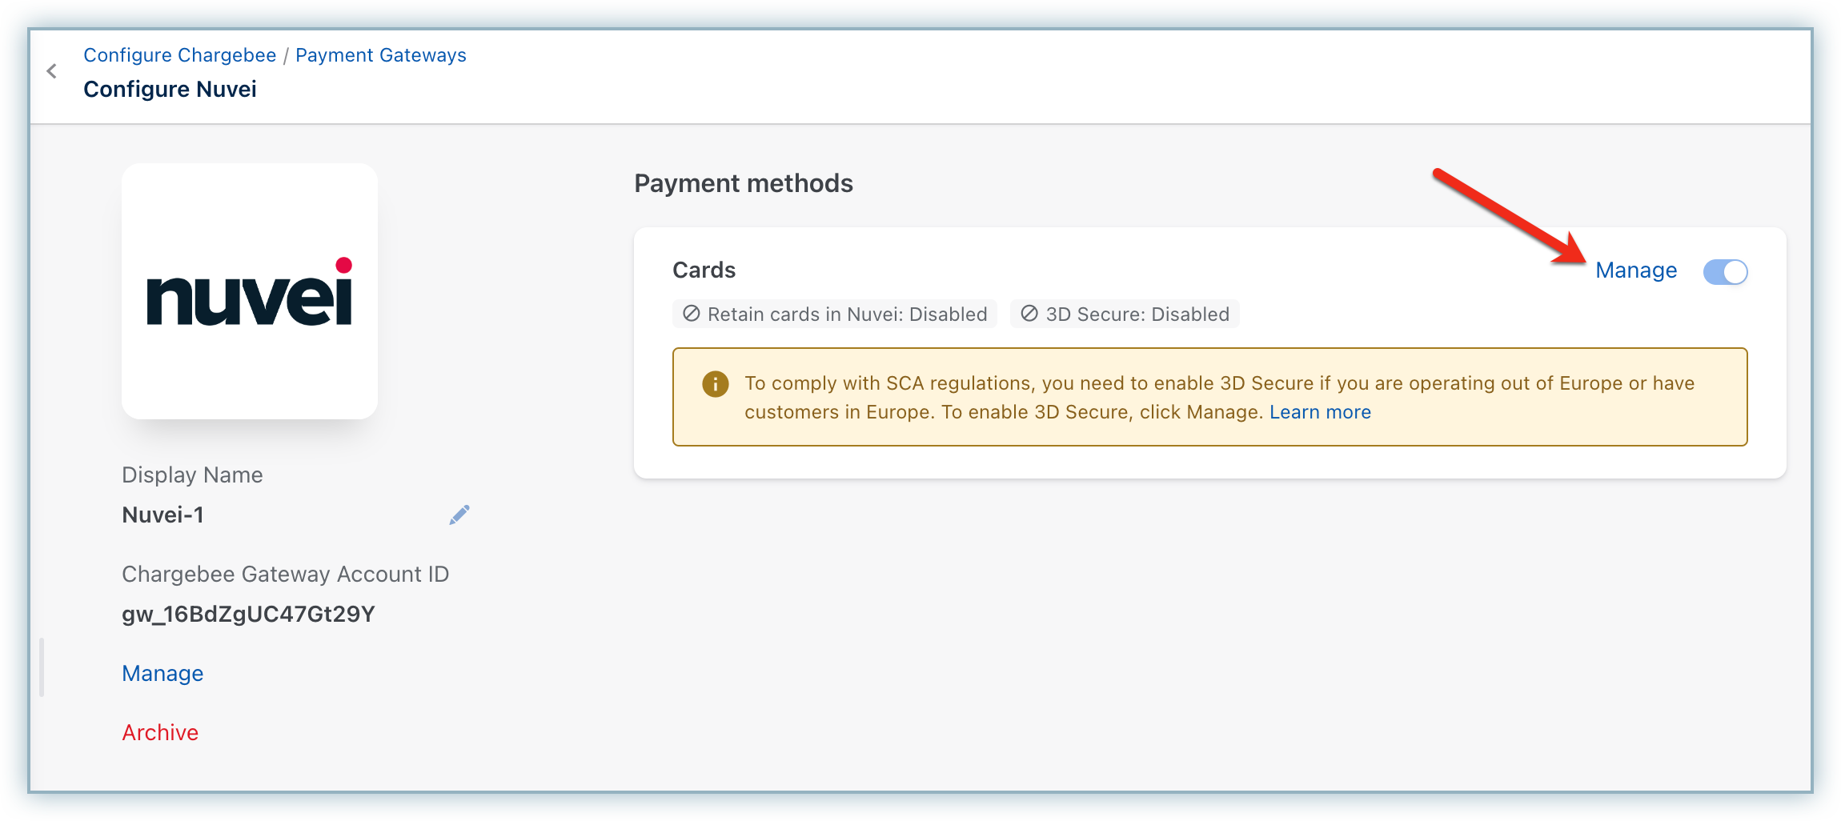Select the gateway ID gw_16BdZgUC47Gt29Y text
The height and width of the screenshot is (821, 1841).
coord(248,615)
